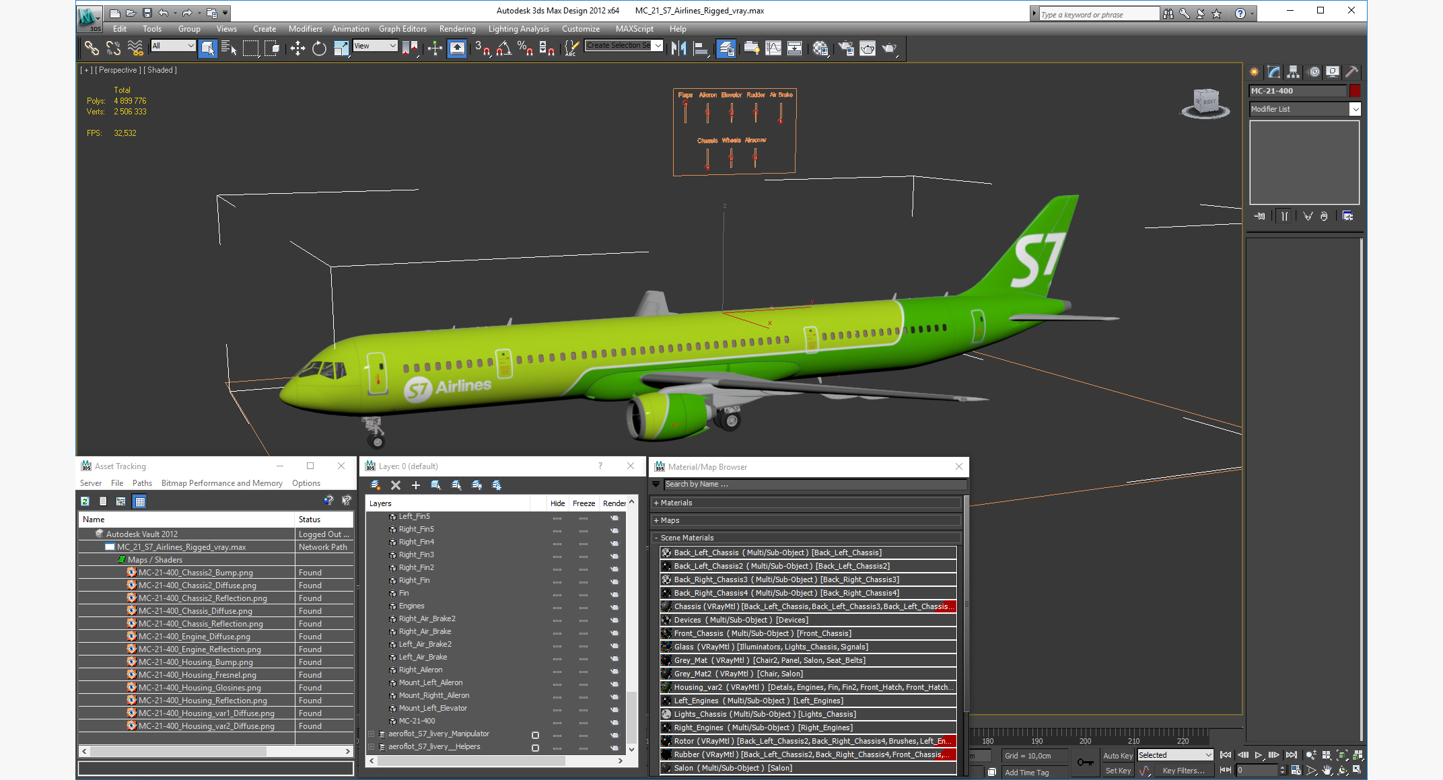Open the Manage Layers toolbar button
Viewport: 1443px width, 780px height.
[726, 48]
